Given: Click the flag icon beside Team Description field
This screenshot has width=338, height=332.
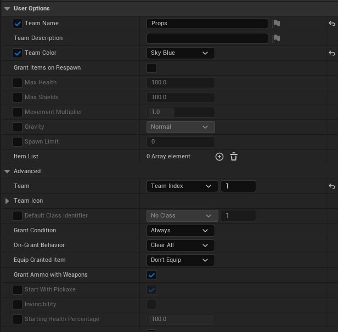Looking at the screenshot, I should pos(276,38).
